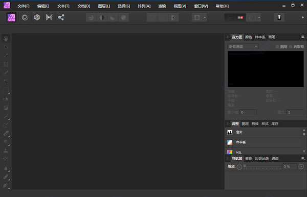The height and width of the screenshot is (197, 307).
Task: Select the Crop tool
Action: click(x=6, y=64)
